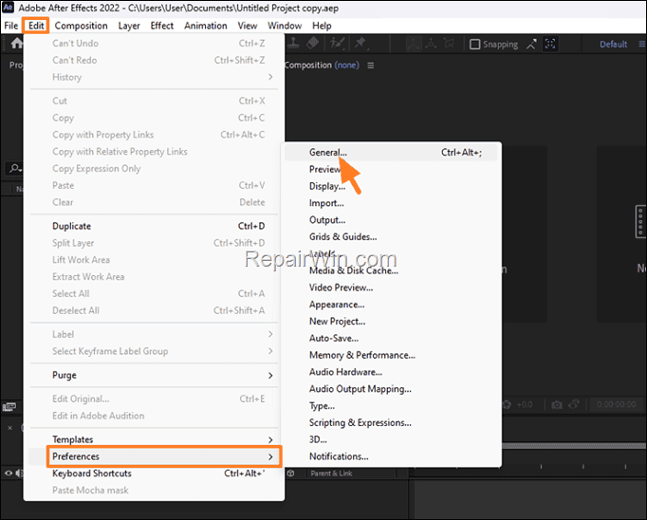This screenshot has width=647, height=520.
Task: Open Output preferences
Action: (x=391, y=220)
